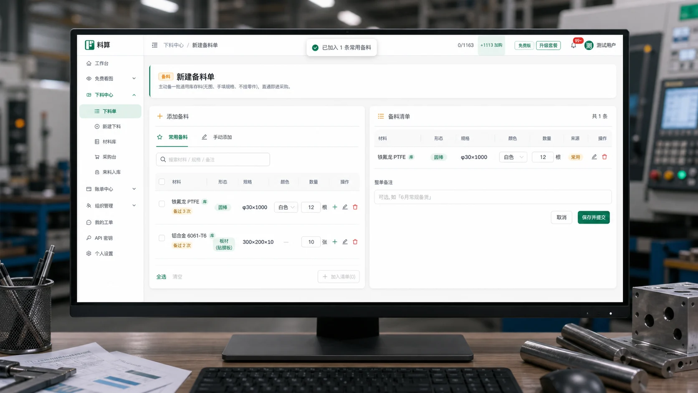Click the 加入清单(0) button
Viewport: 698px width, 393px height.
pos(339,277)
